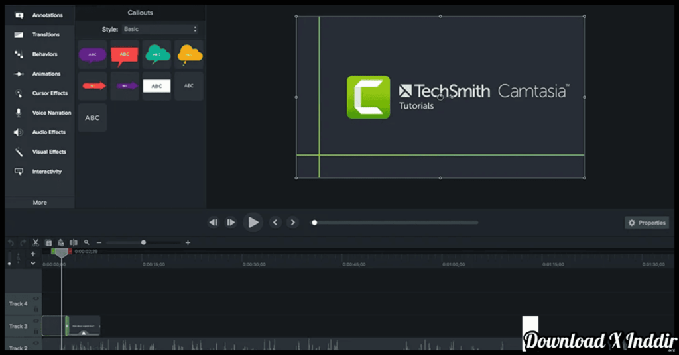Click the Copy icon in timeline toolbar
The height and width of the screenshot is (355, 679).
click(48, 242)
